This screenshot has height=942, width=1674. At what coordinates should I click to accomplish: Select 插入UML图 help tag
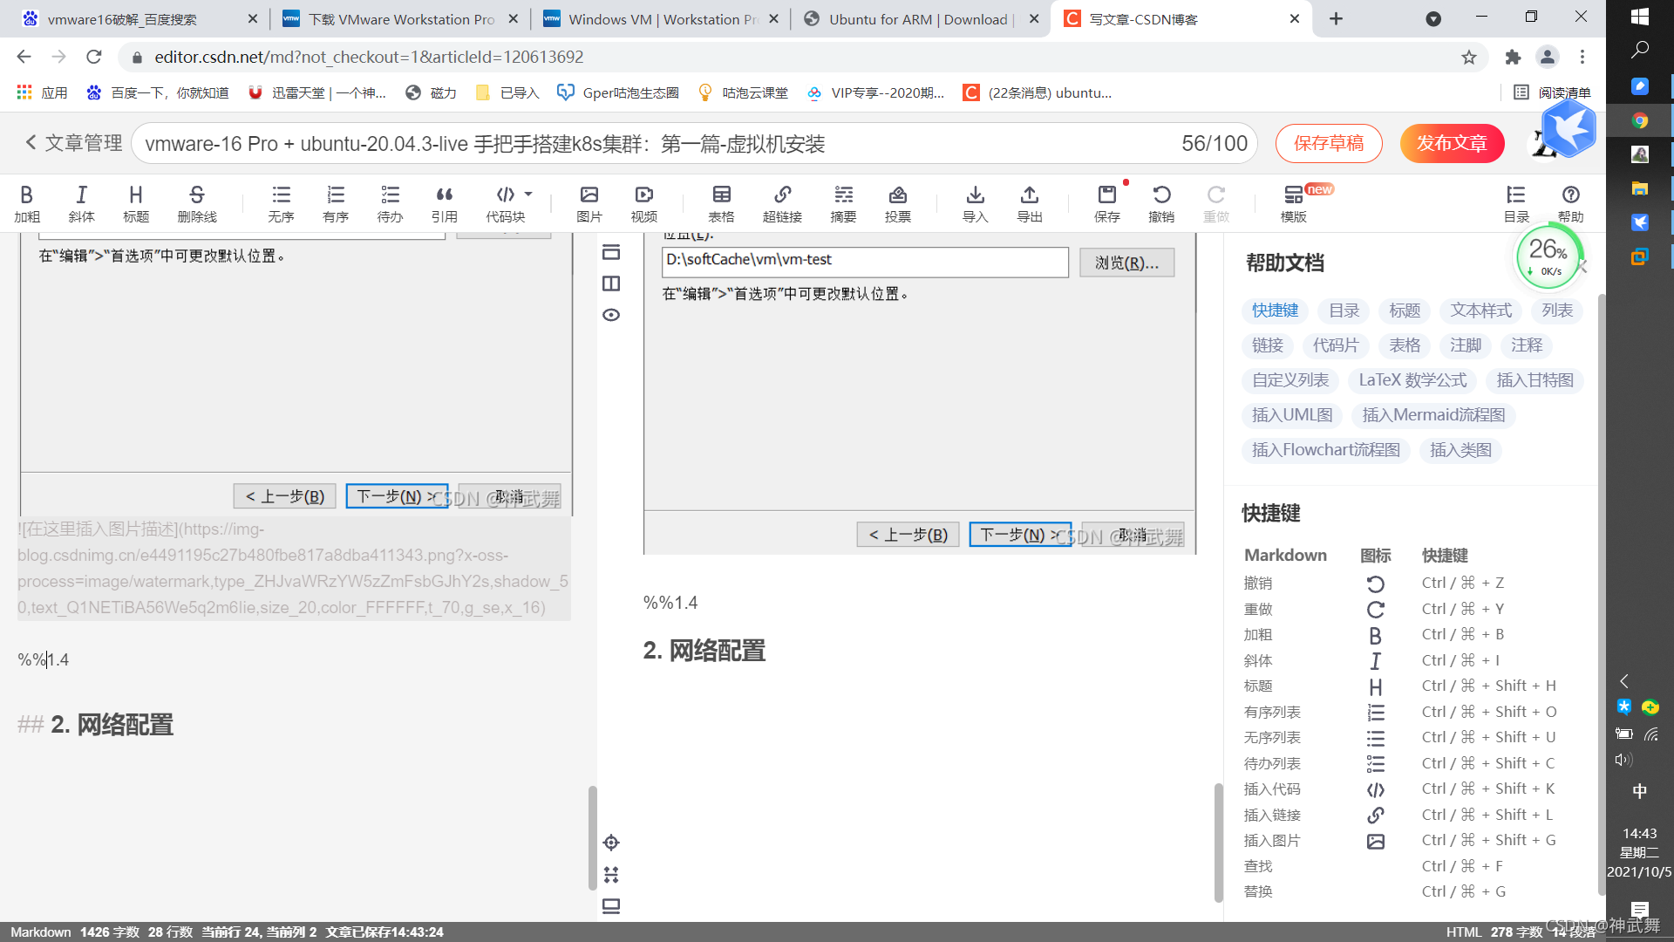(x=1292, y=415)
